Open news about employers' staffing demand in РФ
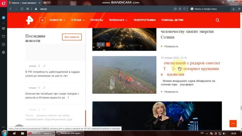Screen dimensions: 242x136 point(53,74)
